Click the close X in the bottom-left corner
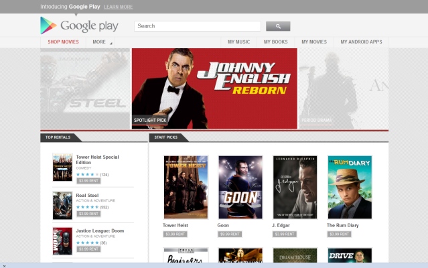Image resolution: width=428 pixels, height=268 pixels. pos(4,265)
